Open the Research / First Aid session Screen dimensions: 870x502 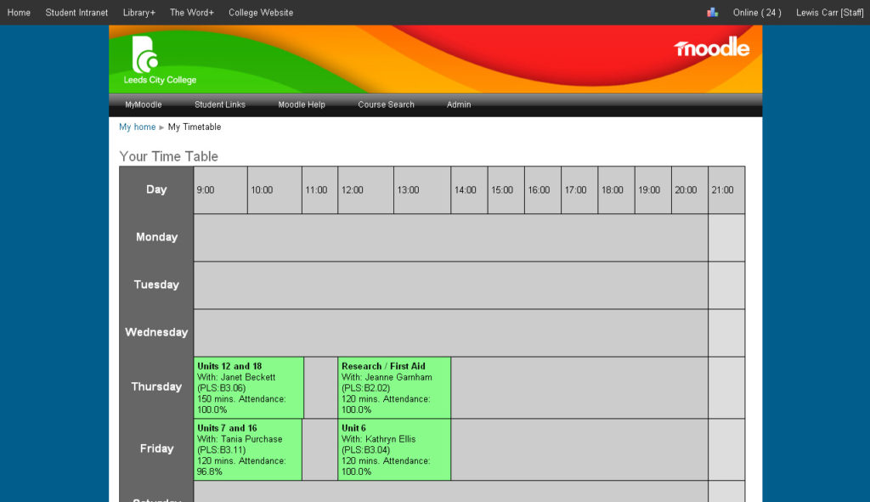(x=393, y=387)
